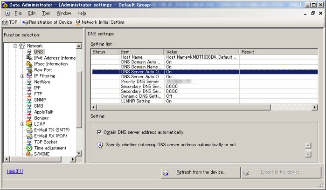Click Export to the device button
This screenshot has width=326, height=190.
281,172
